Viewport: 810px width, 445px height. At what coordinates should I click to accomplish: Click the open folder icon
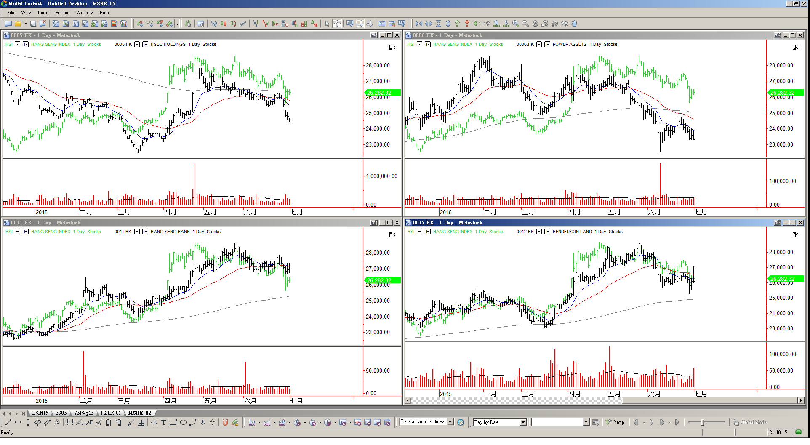18,24
